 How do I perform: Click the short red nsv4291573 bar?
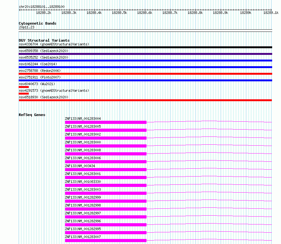pos(24,94)
